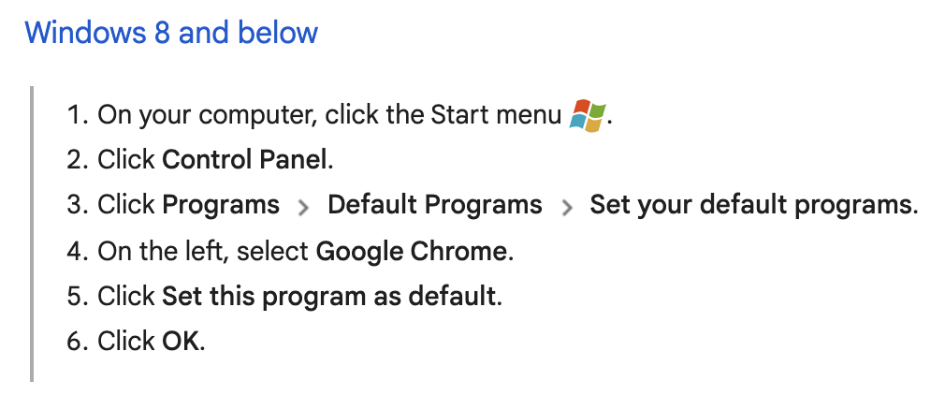This screenshot has width=945, height=395.
Task: Click the chevron after the word Programs
Action: [304, 208]
